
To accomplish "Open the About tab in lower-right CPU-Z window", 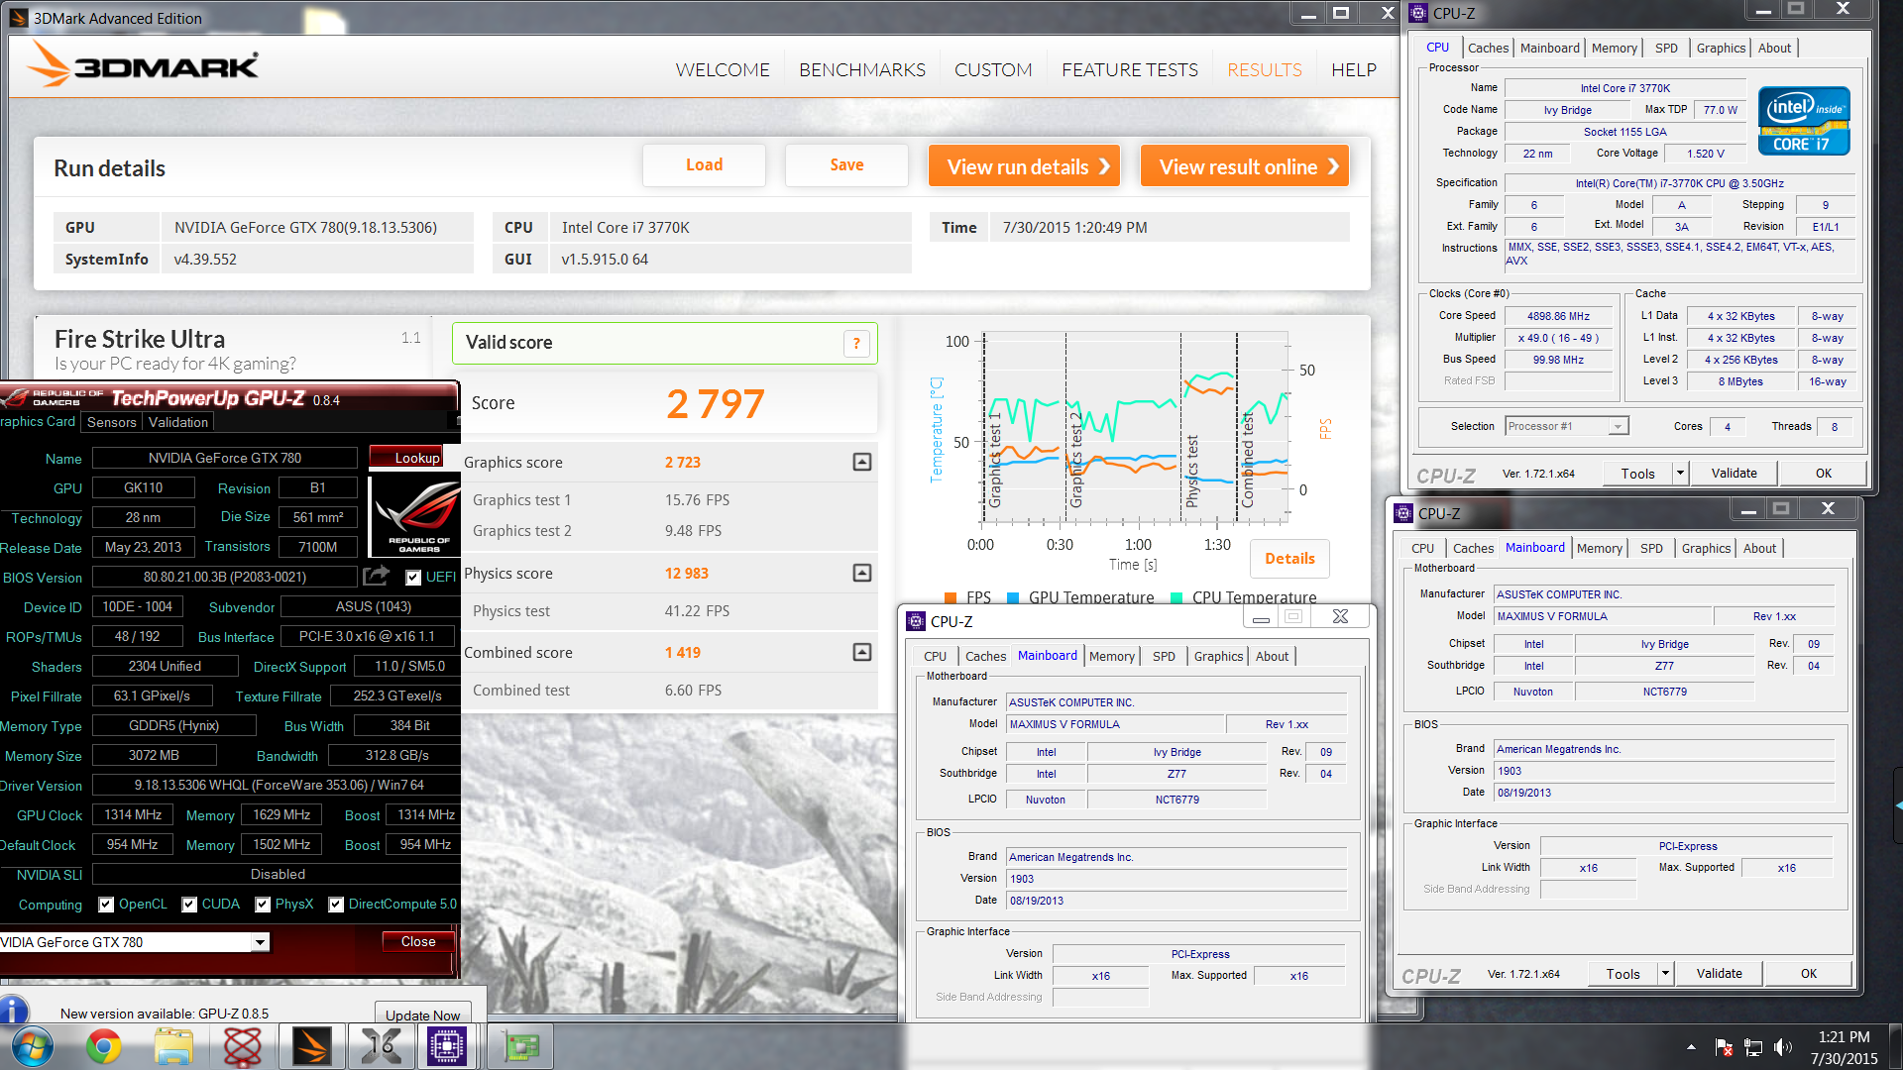I will coord(1759,548).
